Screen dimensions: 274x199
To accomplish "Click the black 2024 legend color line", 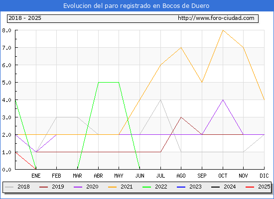I will [x=215, y=187].
